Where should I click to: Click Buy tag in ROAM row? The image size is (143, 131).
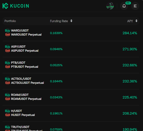(x=8, y=95)
